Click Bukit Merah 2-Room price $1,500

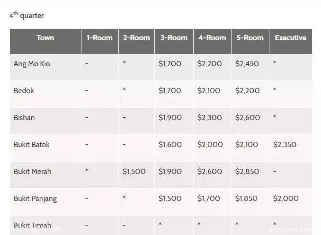click(134, 172)
